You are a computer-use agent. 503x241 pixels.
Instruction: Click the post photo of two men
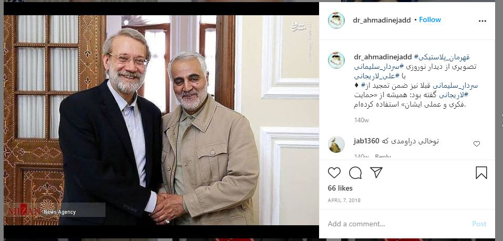coord(161,120)
